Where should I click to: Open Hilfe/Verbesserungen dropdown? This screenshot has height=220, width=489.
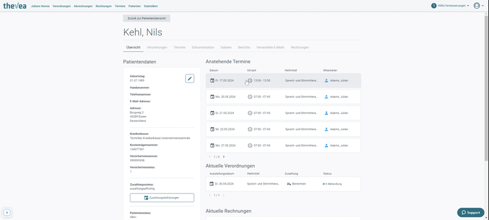(x=453, y=6)
